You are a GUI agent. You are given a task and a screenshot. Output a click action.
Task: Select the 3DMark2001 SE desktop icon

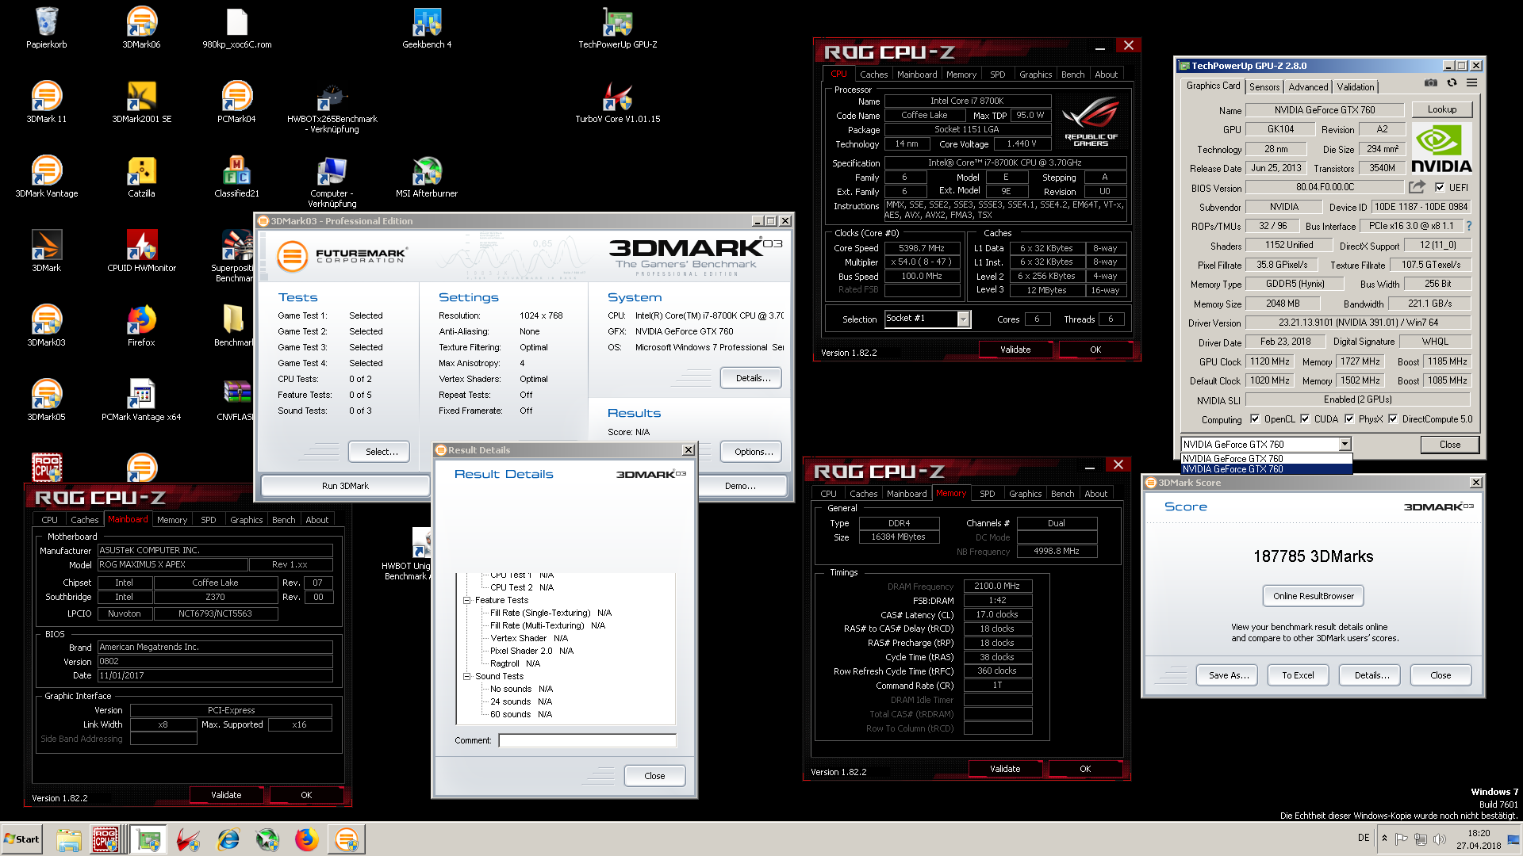click(x=141, y=102)
